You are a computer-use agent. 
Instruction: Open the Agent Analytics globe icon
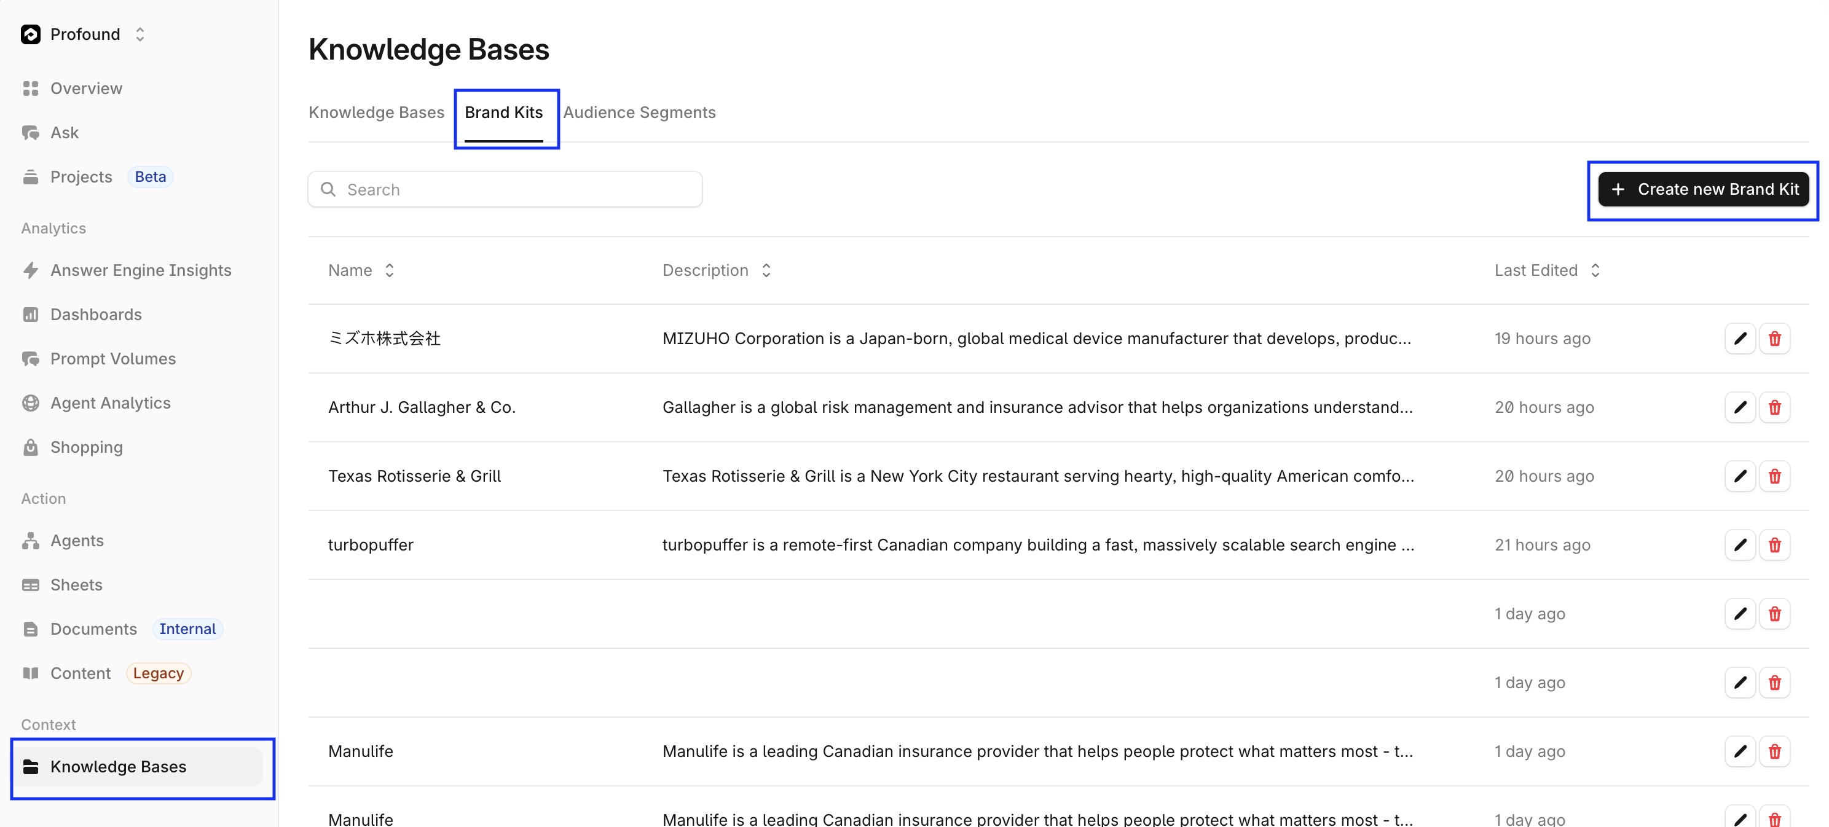click(31, 402)
